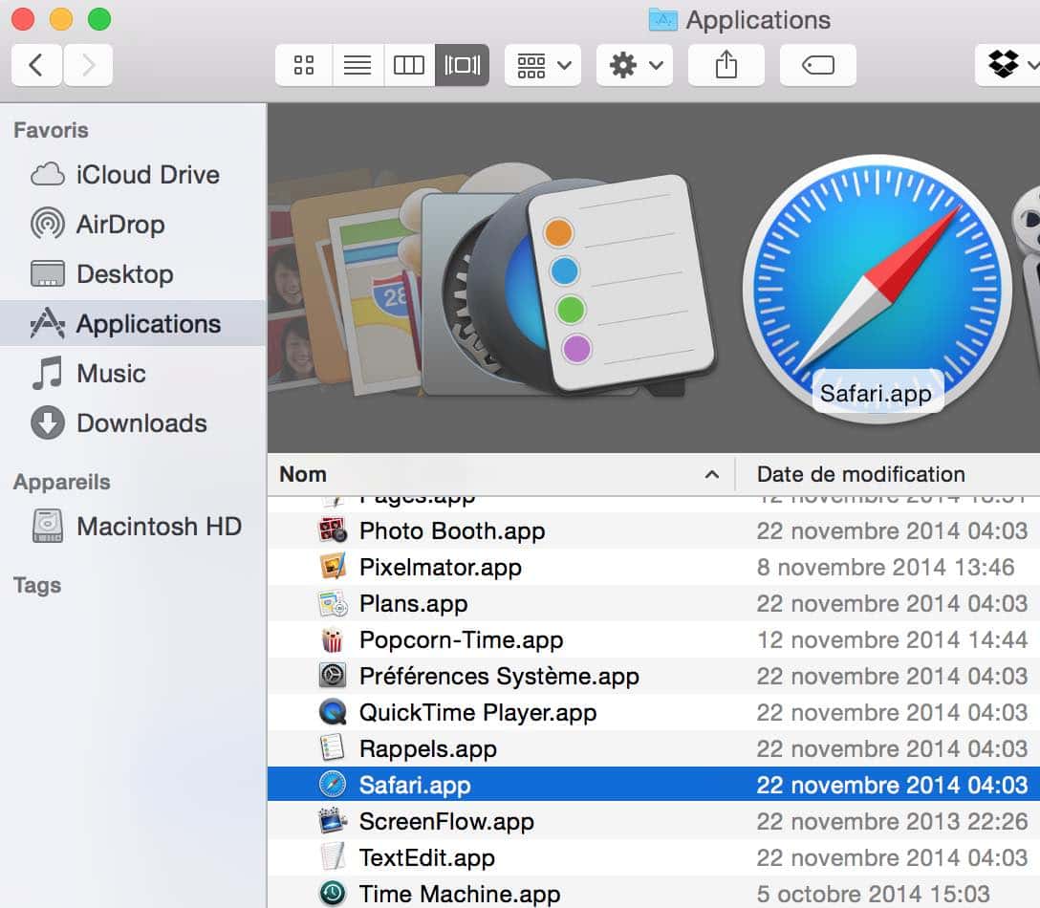Select Photo Booth.app in the list

click(653, 531)
